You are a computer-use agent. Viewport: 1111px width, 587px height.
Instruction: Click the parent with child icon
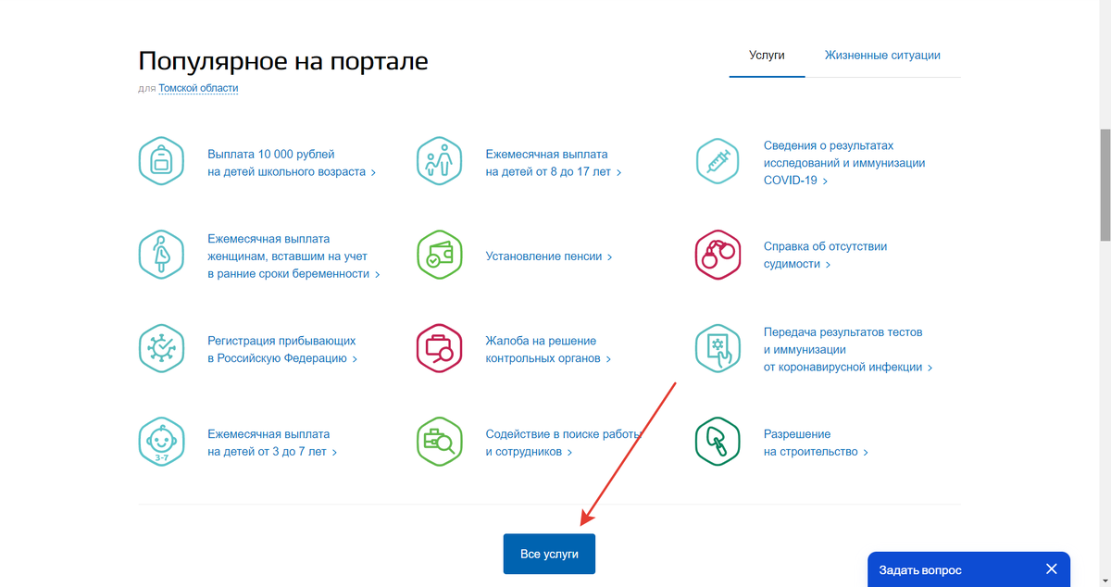439,161
